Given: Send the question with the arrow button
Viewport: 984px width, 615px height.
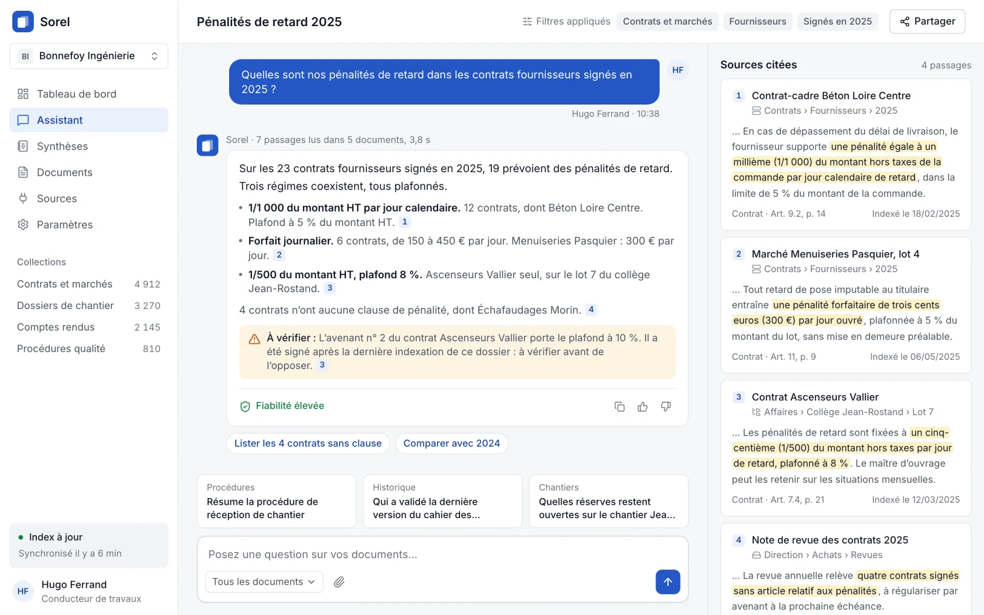Looking at the screenshot, I should coord(668,582).
